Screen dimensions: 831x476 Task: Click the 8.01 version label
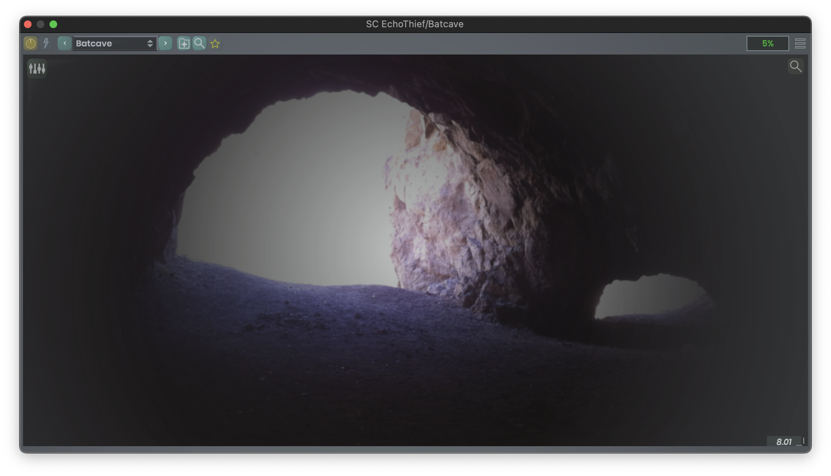[x=784, y=442]
